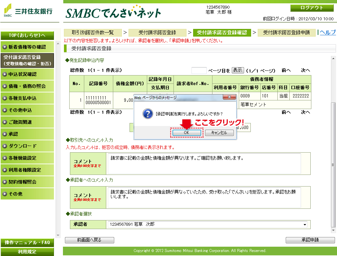
Task: Open その他申込 menu item
Action: point(27,110)
